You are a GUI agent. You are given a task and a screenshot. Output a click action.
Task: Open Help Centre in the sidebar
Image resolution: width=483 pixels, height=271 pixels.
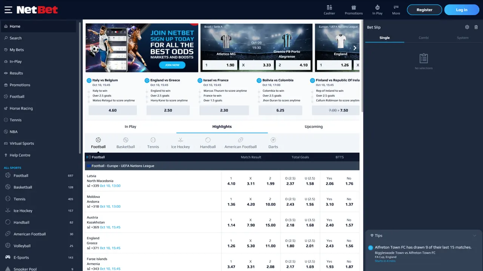[x=39, y=155]
